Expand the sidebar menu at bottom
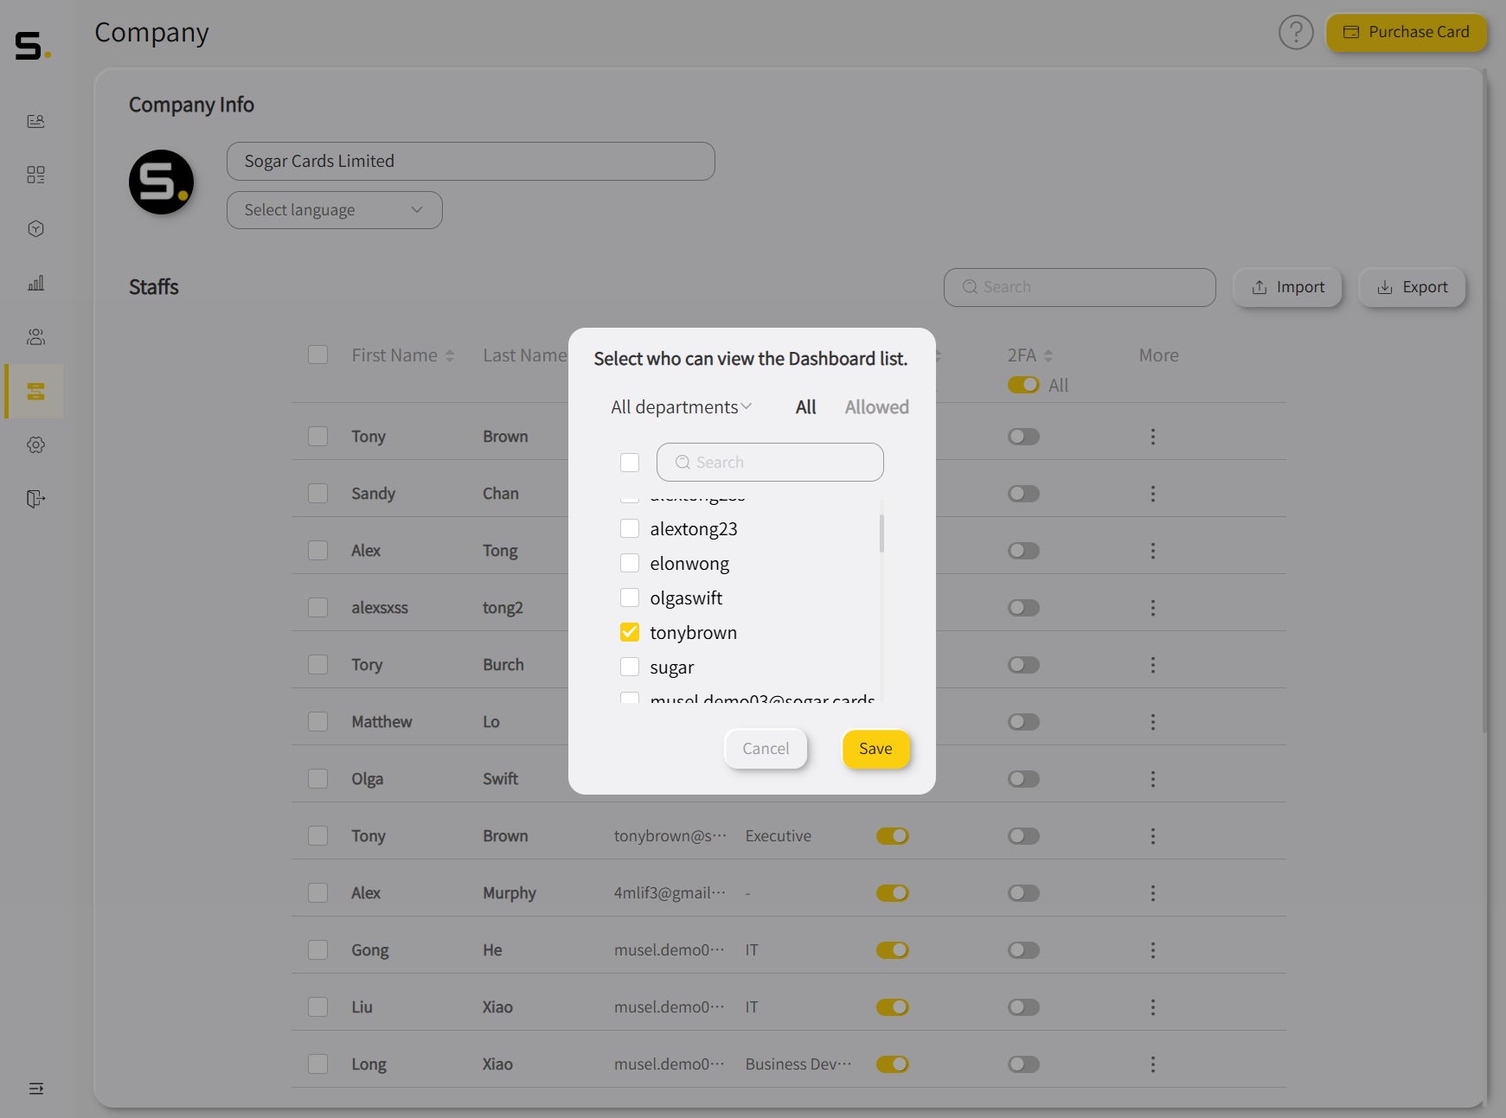Image resolution: width=1506 pixels, height=1118 pixels. click(35, 1089)
